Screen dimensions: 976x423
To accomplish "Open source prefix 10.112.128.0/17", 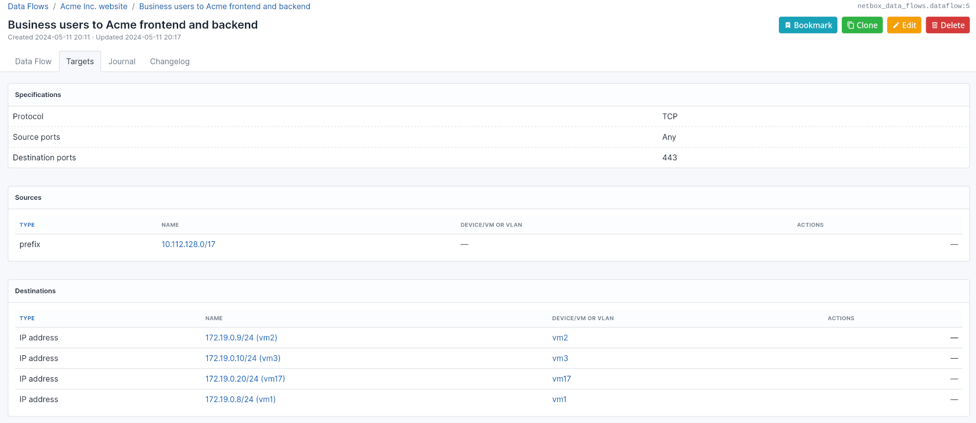I will [x=188, y=244].
